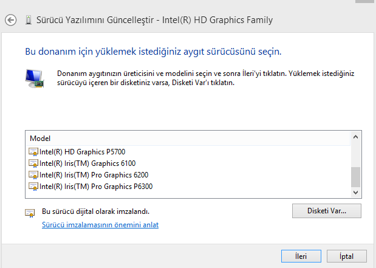Select Intel(R) Iris(TM) Graphics 6100 entry
The height and width of the screenshot is (268, 376).
pos(87,163)
